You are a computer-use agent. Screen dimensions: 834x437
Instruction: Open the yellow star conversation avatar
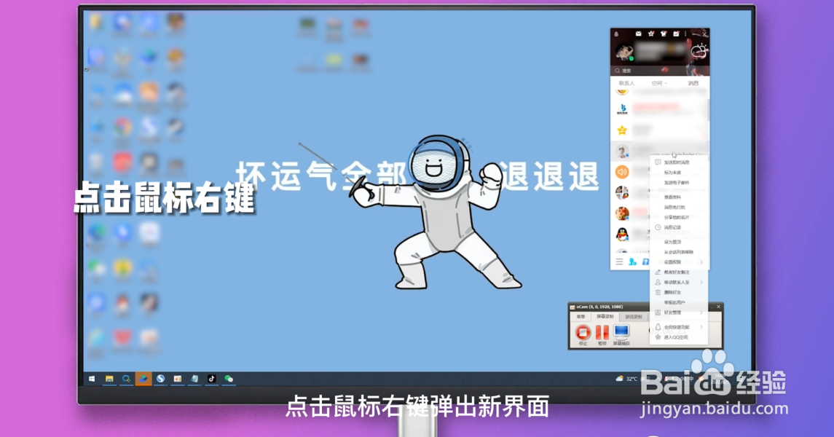622,130
